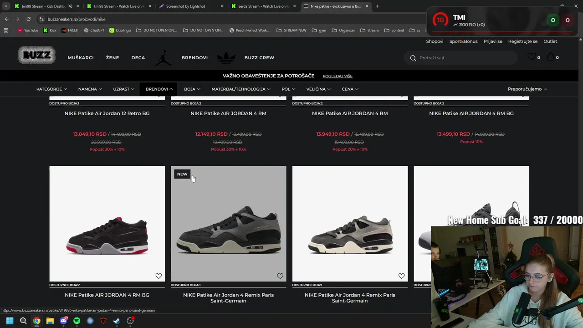Image resolution: width=583 pixels, height=328 pixels.
Task: Open BRENDOVI in the main navigation
Action: click(194, 58)
